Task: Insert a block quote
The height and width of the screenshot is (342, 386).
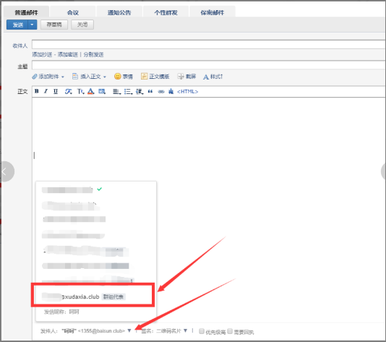Action: (150, 91)
